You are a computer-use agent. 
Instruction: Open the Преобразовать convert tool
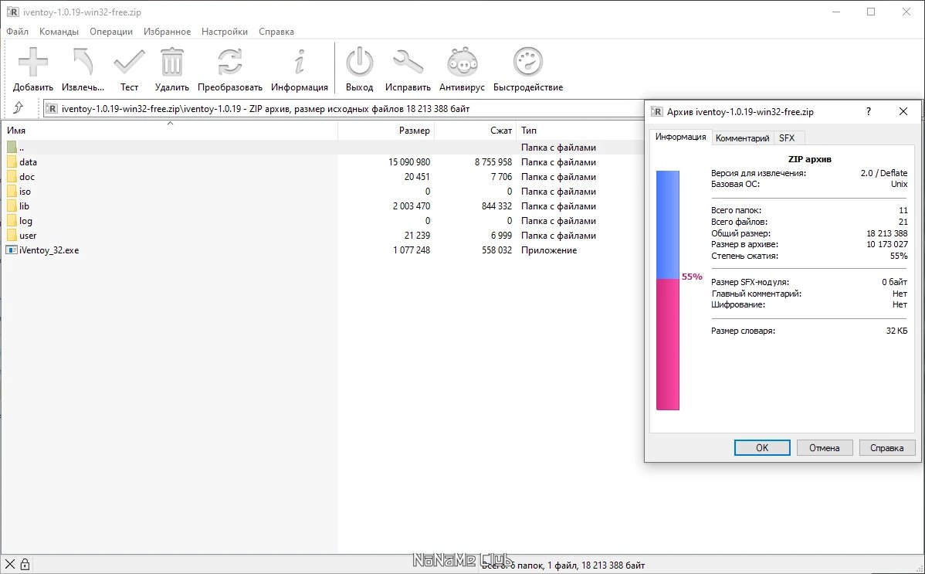(229, 62)
